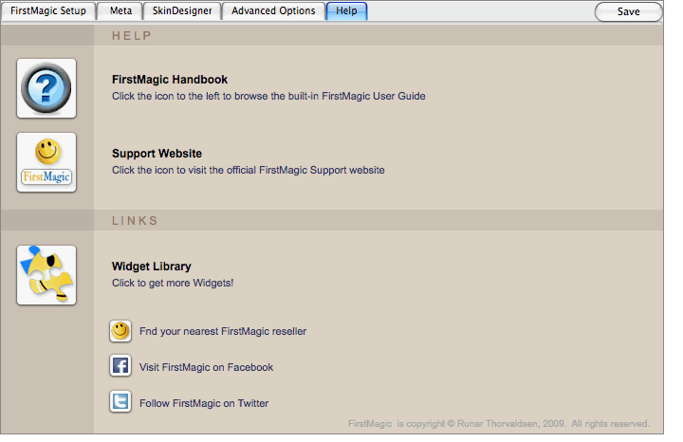
Task: Click the Save button
Action: [629, 11]
